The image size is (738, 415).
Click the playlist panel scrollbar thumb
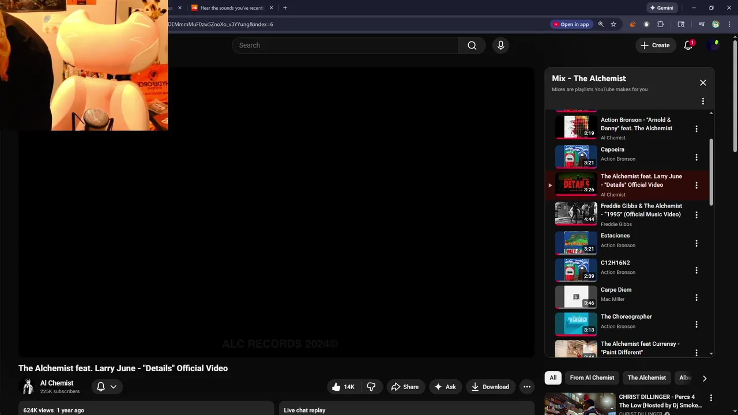click(x=711, y=171)
